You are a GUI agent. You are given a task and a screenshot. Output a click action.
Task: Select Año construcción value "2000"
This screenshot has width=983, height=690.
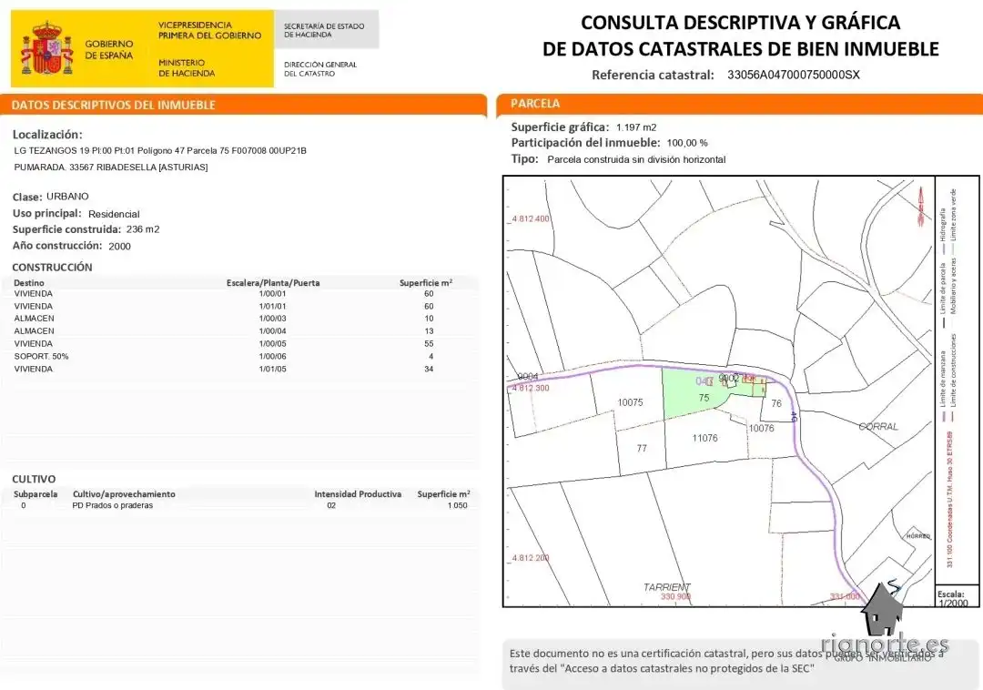pyautogui.click(x=120, y=247)
